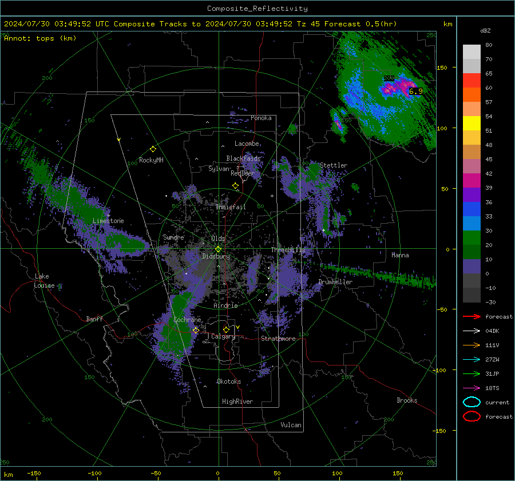Click the yellow diamond marker near Cochrane
This screenshot has width=515, height=481.
pos(196,330)
